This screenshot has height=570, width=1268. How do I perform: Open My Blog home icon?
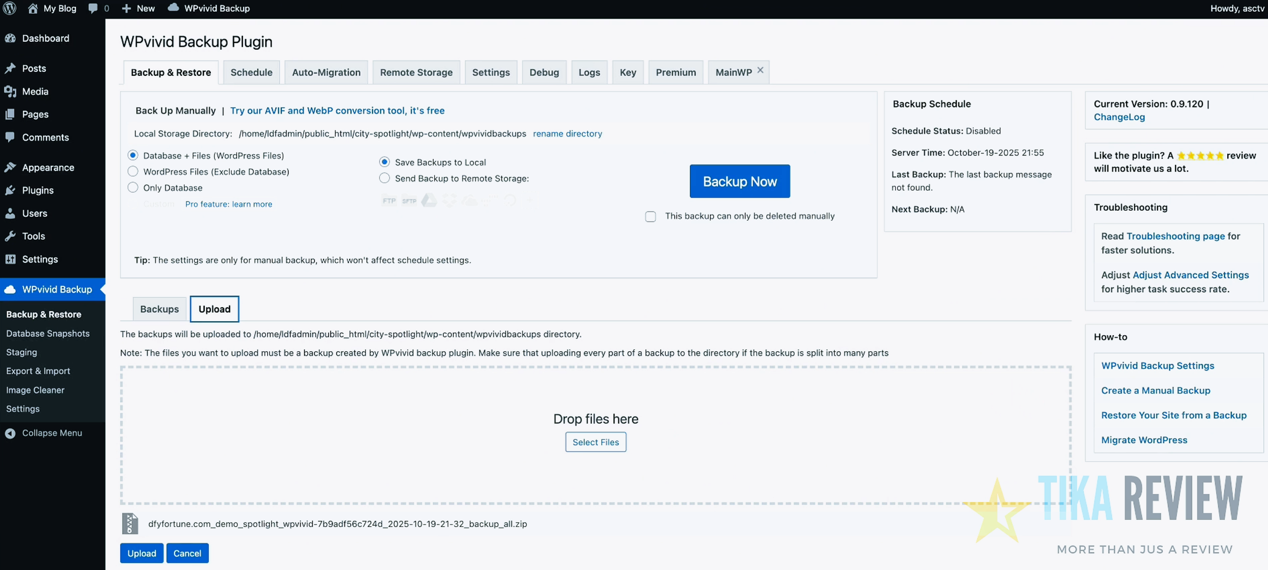click(33, 8)
